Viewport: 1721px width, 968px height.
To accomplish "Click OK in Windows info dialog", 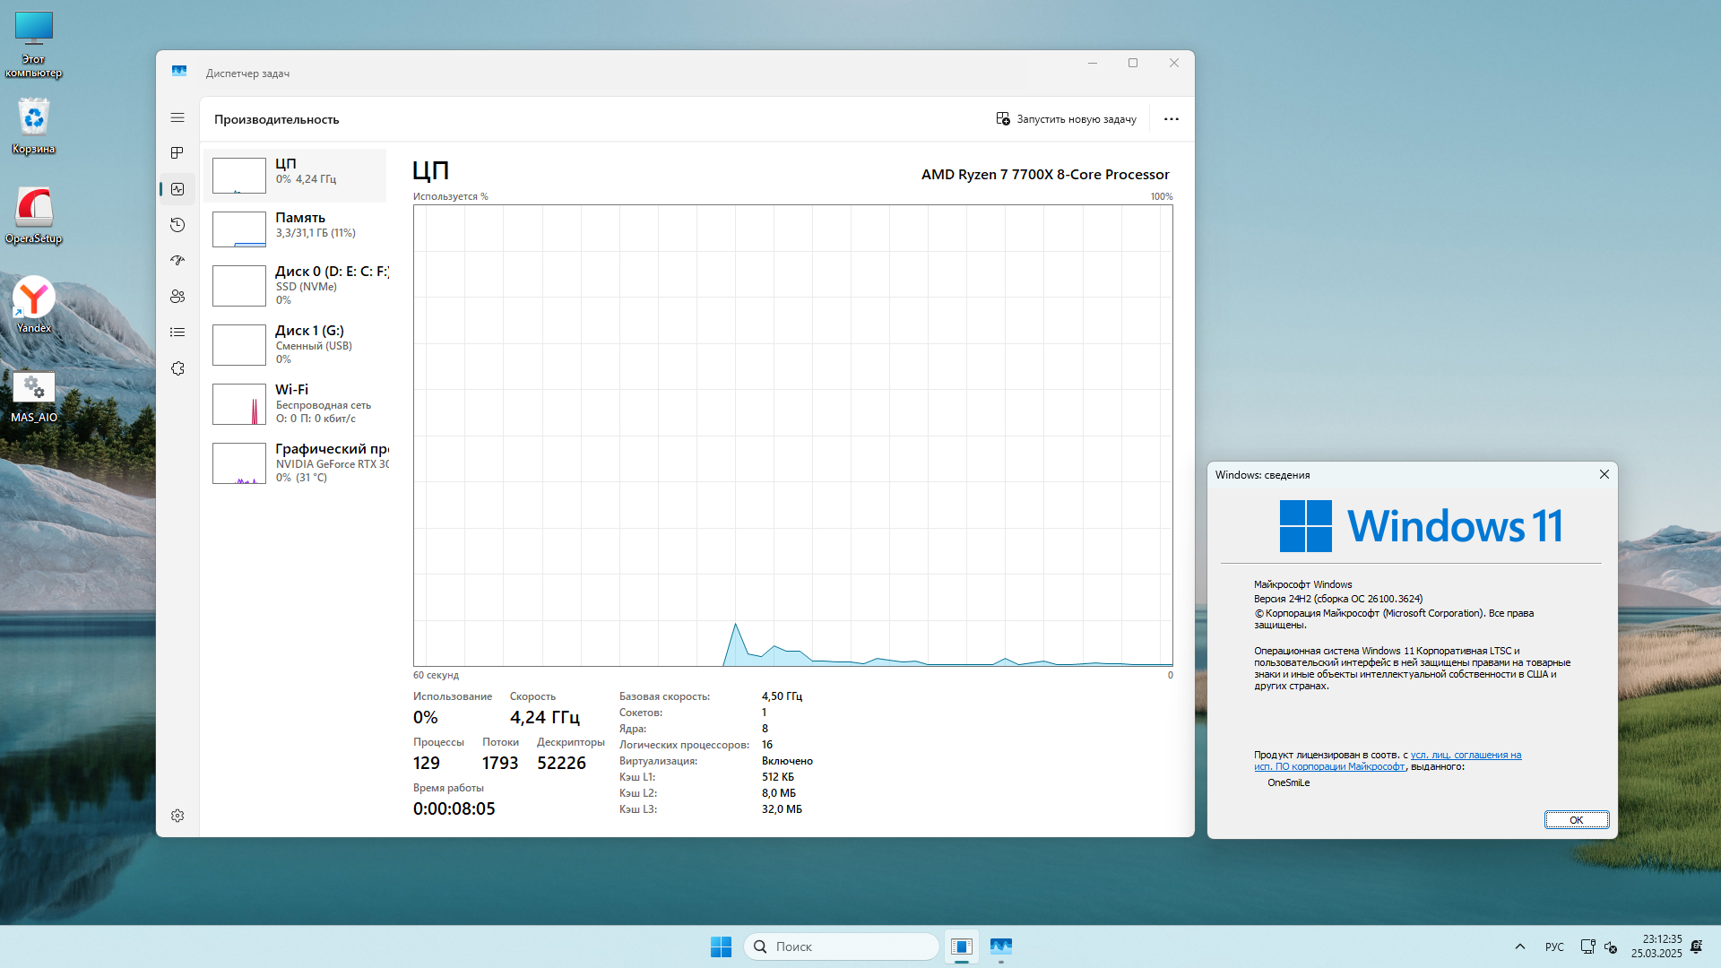I will (x=1576, y=819).
